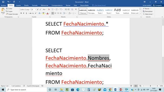Image resolution: width=164 pixels, height=92 pixels.
Task: Increase font size with the large A icon
Action: (38, 9)
